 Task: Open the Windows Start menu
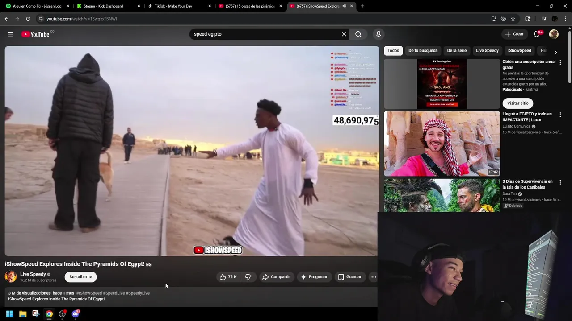[x=9, y=314]
